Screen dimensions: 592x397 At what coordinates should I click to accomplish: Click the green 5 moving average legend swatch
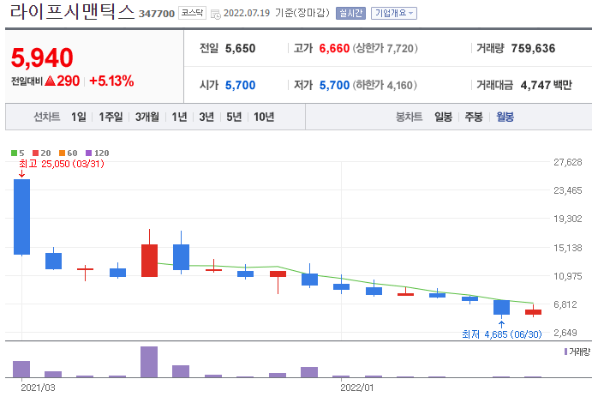pyautogui.click(x=14, y=153)
